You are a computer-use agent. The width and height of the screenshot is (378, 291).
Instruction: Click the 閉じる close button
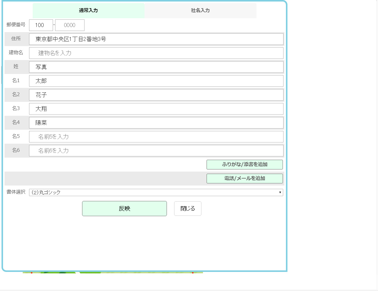(187, 209)
